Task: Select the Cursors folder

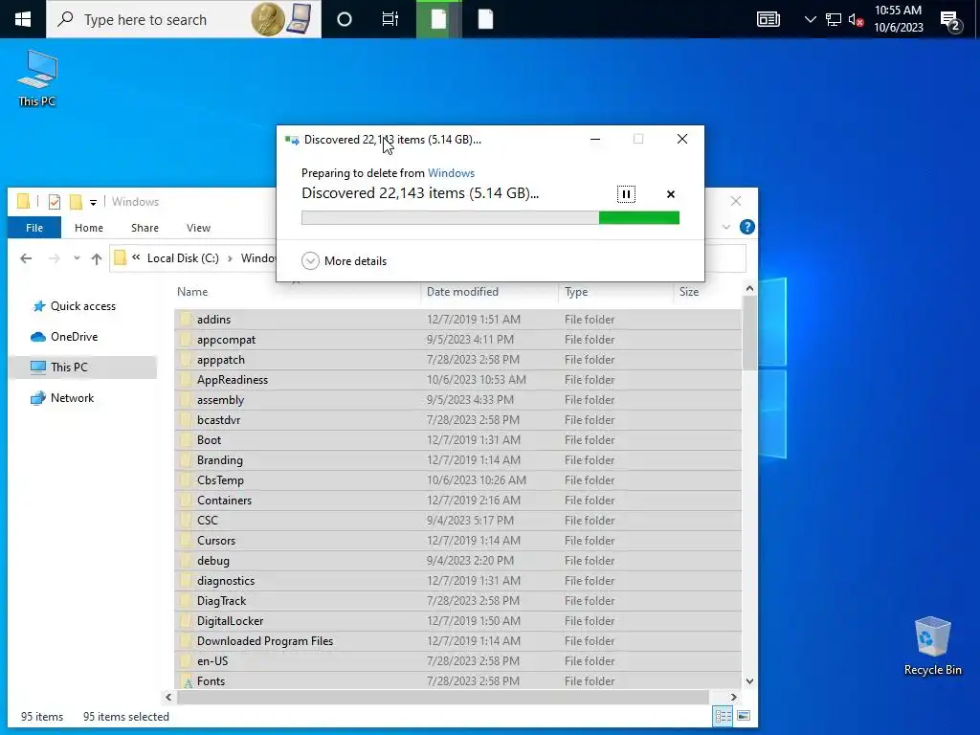Action: [x=457, y=541]
